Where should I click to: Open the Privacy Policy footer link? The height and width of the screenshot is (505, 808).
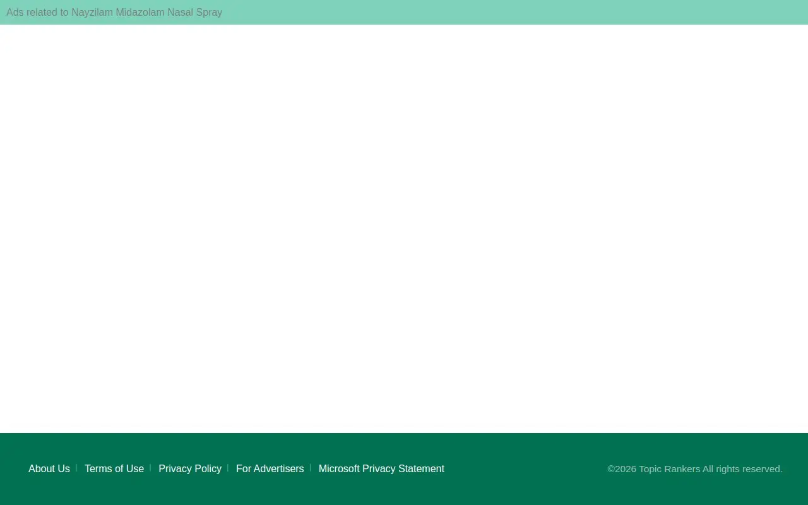pyautogui.click(x=190, y=468)
